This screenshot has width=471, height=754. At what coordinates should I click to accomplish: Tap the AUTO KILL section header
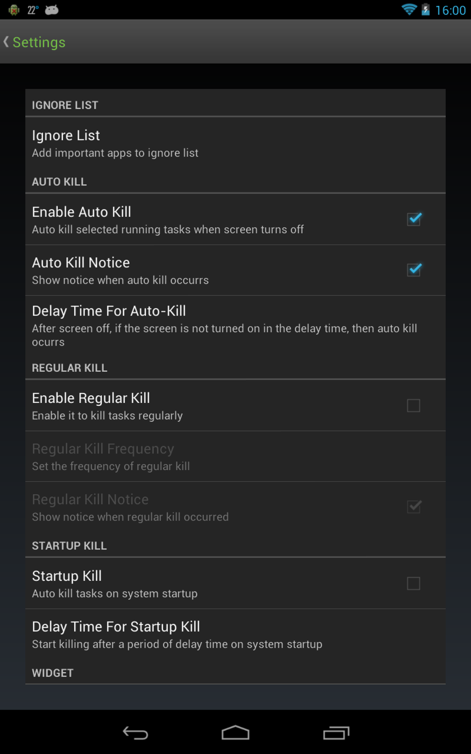(59, 182)
